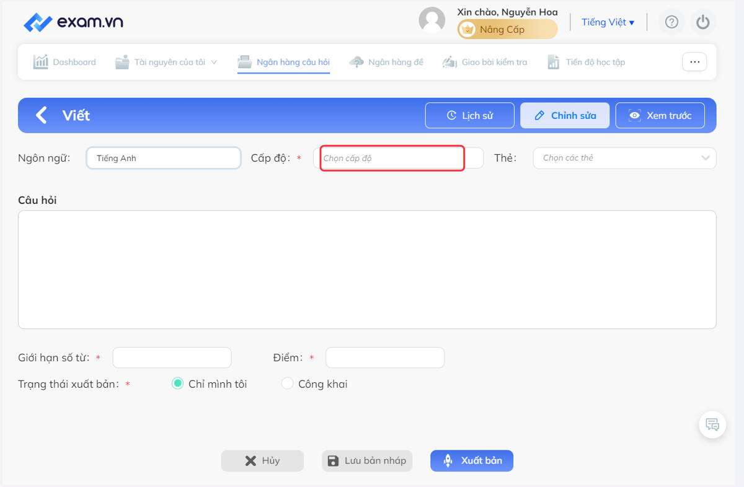Click the Tiến độ học tập report icon
The image size is (744, 487).
pyautogui.click(x=554, y=62)
